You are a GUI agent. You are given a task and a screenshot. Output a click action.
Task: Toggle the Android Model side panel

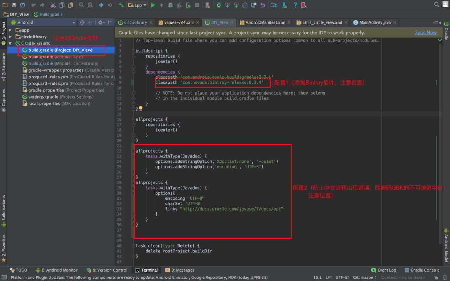pos(446,245)
